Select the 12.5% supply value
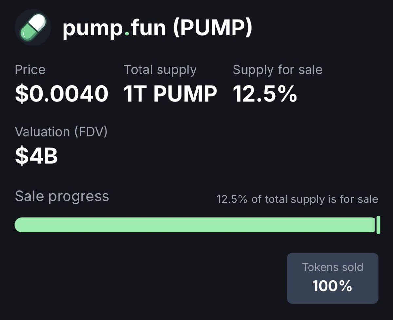Image resolution: width=393 pixels, height=320 pixels. coord(265,93)
